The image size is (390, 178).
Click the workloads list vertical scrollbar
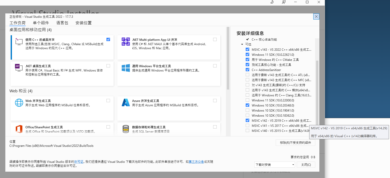(228, 58)
